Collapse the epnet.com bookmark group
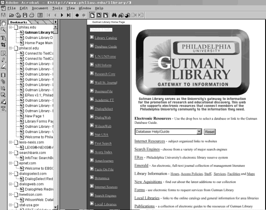 [10, 163]
